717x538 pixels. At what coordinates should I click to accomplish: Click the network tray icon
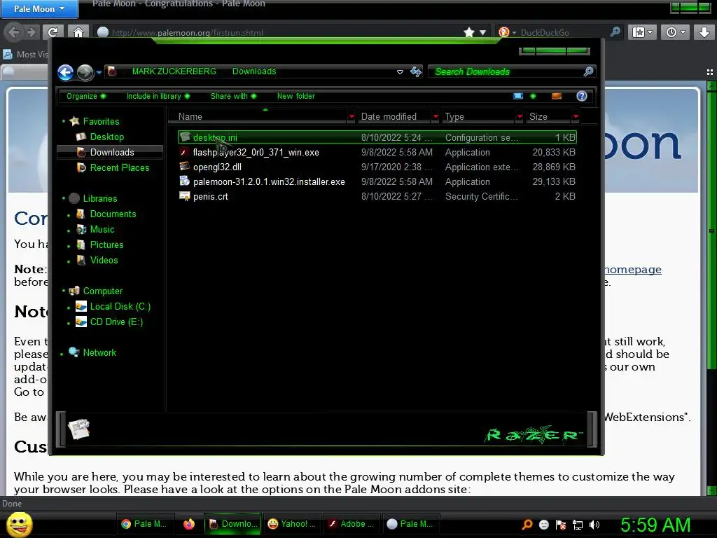point(578,525)
